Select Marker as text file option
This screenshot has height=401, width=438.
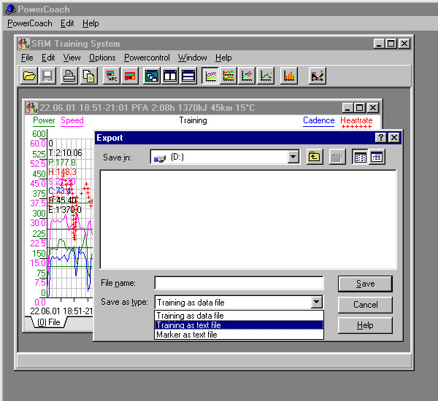point(239,335)
